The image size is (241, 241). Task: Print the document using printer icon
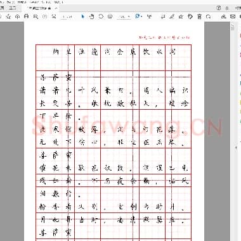(27, 16)
